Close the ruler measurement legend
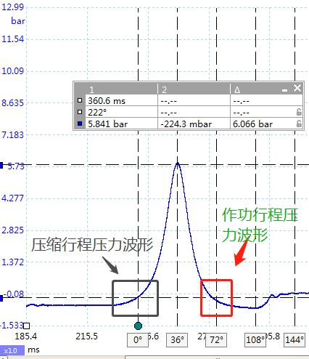Viewport: 309px width, 359px height. (x=297, y=88)
